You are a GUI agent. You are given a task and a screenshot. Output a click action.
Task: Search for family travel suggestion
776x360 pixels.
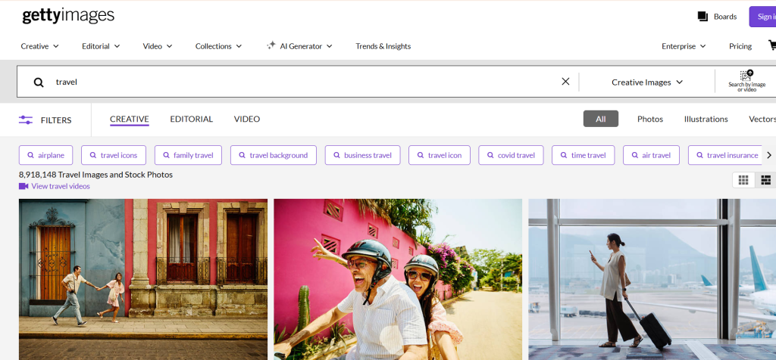[x=188, y=155]
